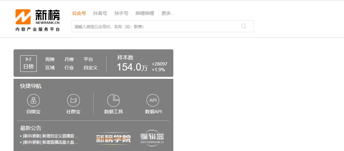Open the 更多... menu

pyautogui.click(x=168, y=13)
